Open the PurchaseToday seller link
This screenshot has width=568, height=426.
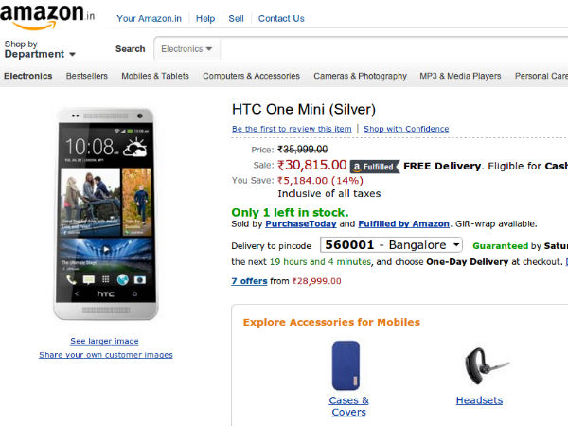(x=301, y=223)
